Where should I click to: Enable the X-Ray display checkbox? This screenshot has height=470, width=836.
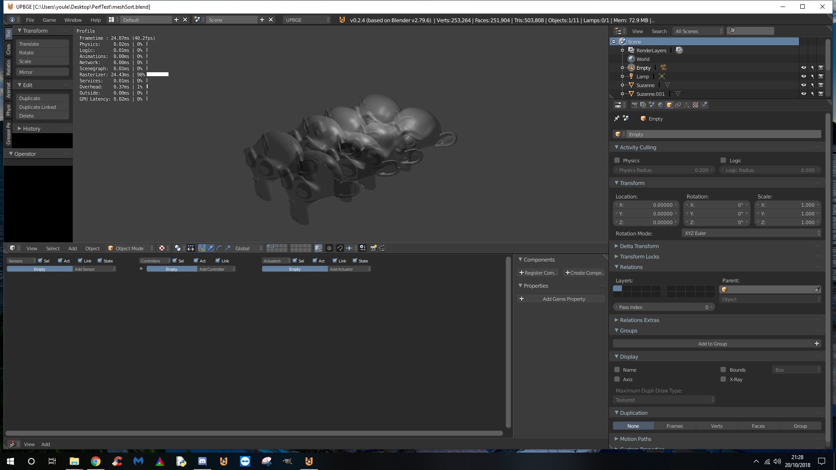coord(723,379)
